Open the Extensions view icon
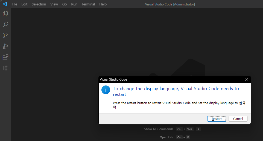Screen dimensions: 263x141 5,57
